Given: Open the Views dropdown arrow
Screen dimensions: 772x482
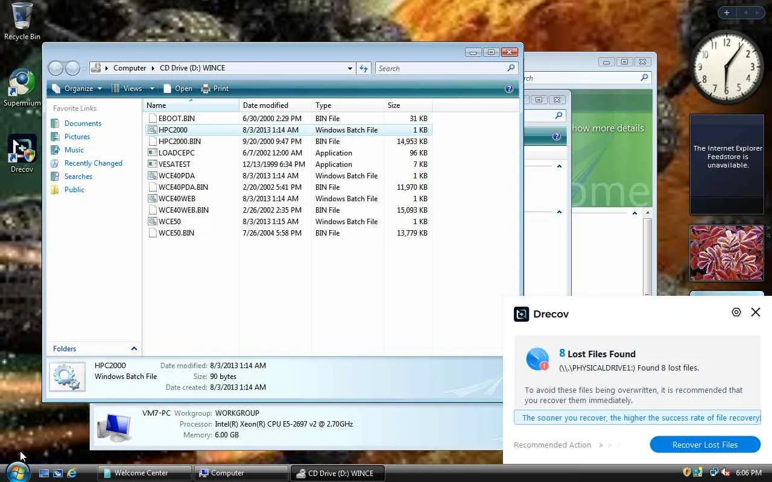Looking at the screenshot, I should [x=152, y=89].
